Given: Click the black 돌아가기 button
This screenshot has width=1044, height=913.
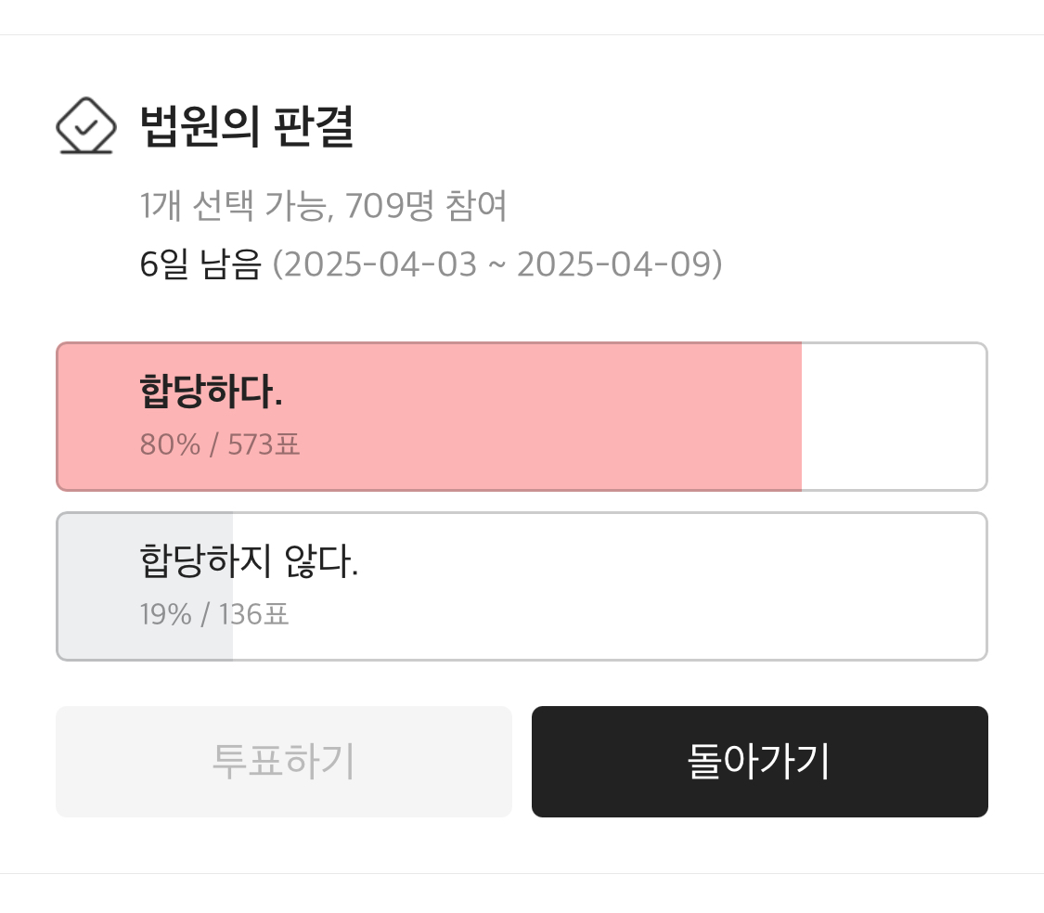Looking at the screenshot, I should [x=759, y=762].
